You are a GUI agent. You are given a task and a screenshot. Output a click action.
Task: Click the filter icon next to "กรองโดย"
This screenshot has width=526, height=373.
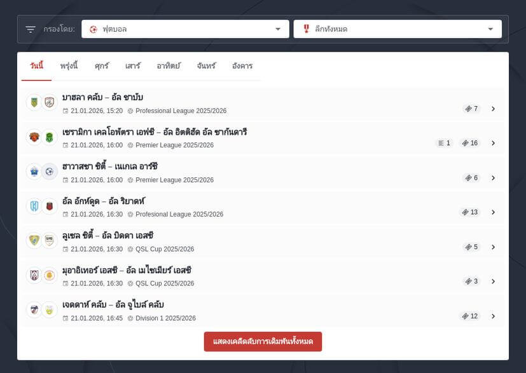(29, 29)
